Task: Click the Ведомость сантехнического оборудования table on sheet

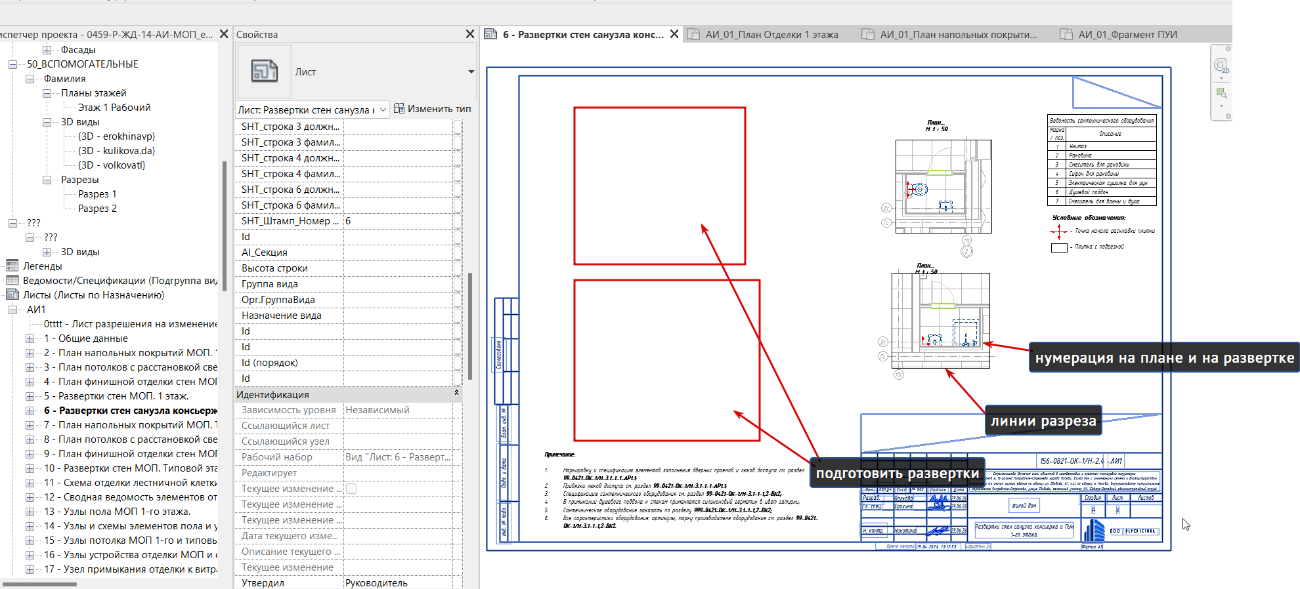Action: click(x=1102, y=160)
